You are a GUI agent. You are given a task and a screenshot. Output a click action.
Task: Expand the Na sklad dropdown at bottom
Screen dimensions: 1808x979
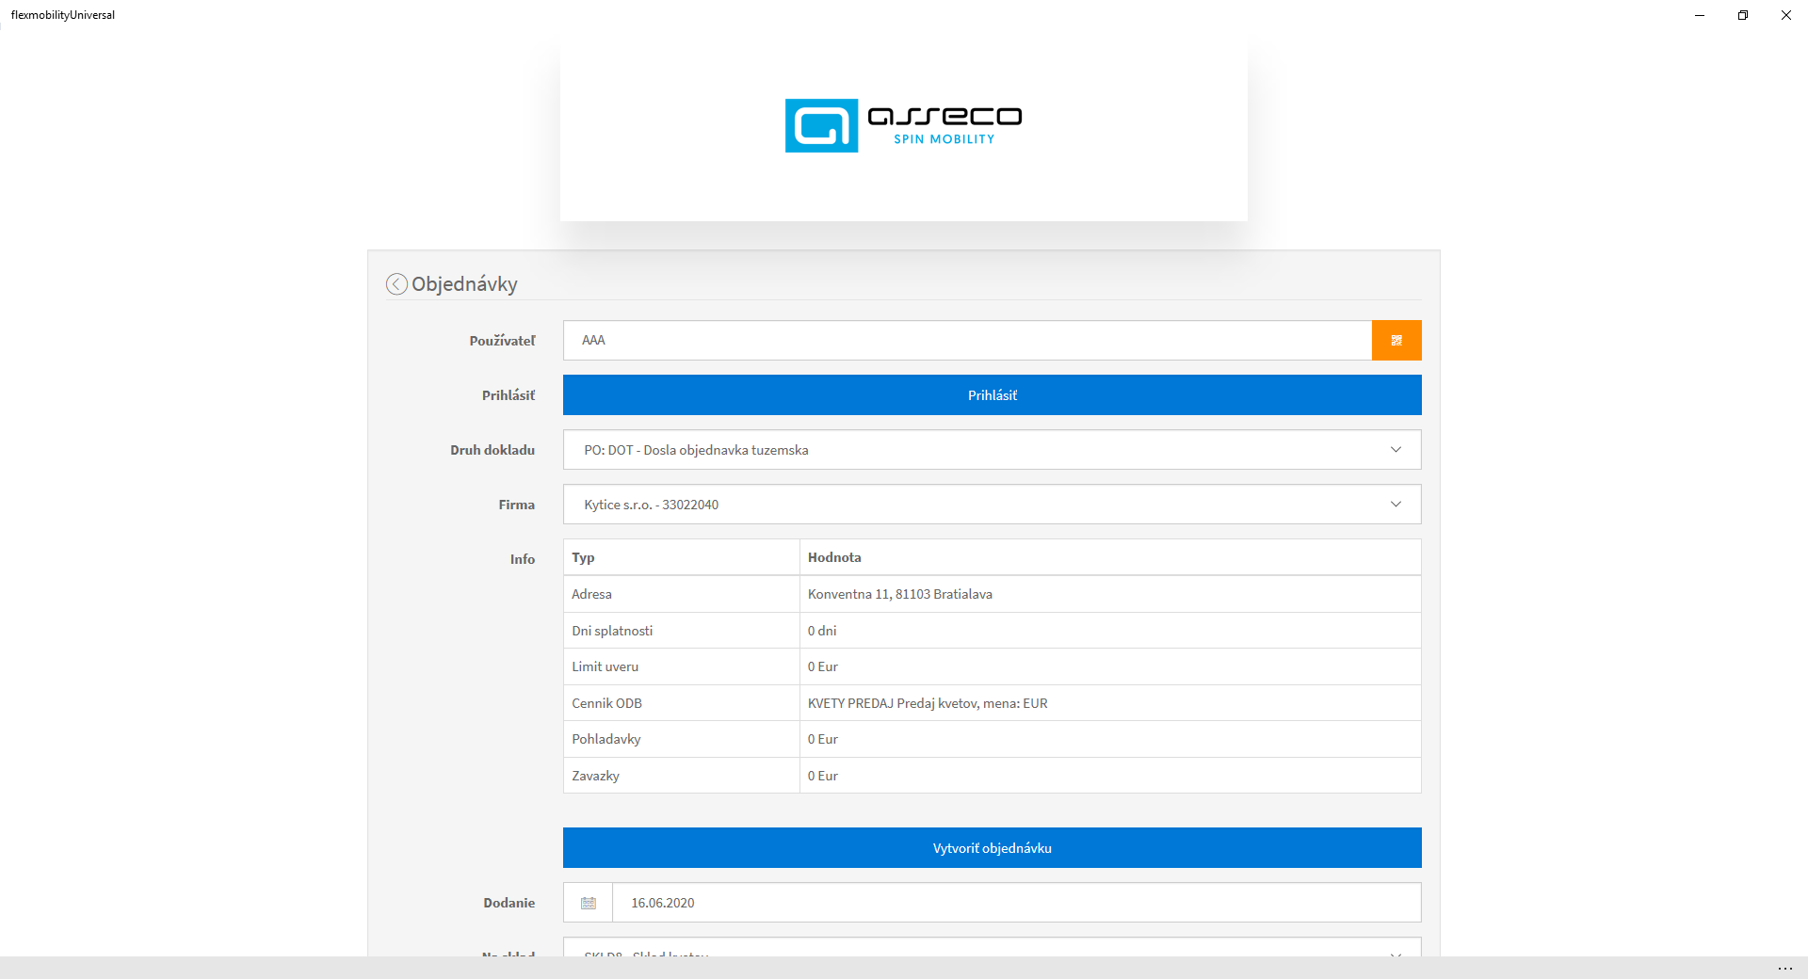[993, 948]
